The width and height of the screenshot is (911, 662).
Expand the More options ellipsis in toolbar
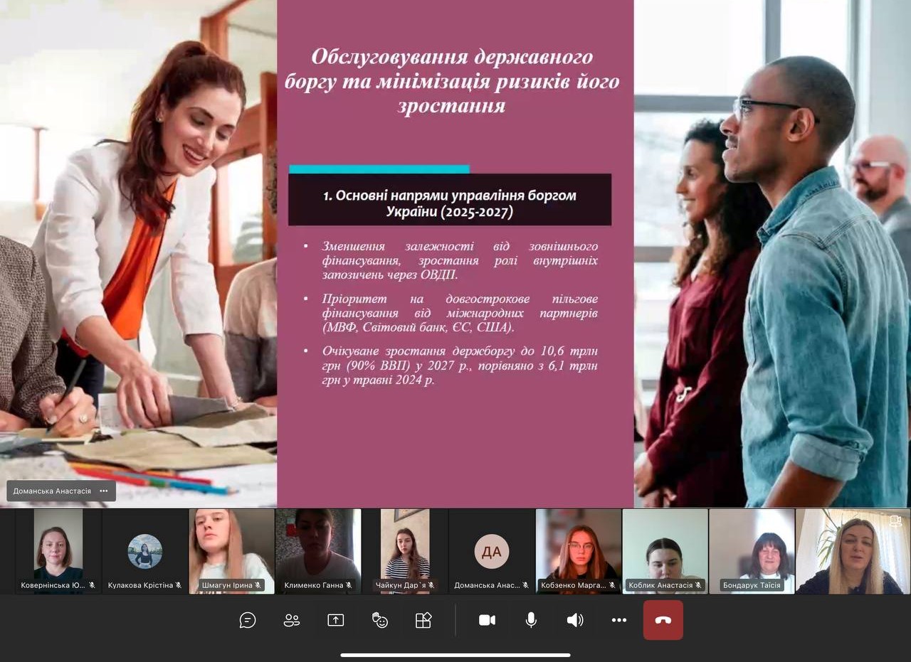click(x=619, y=620)
